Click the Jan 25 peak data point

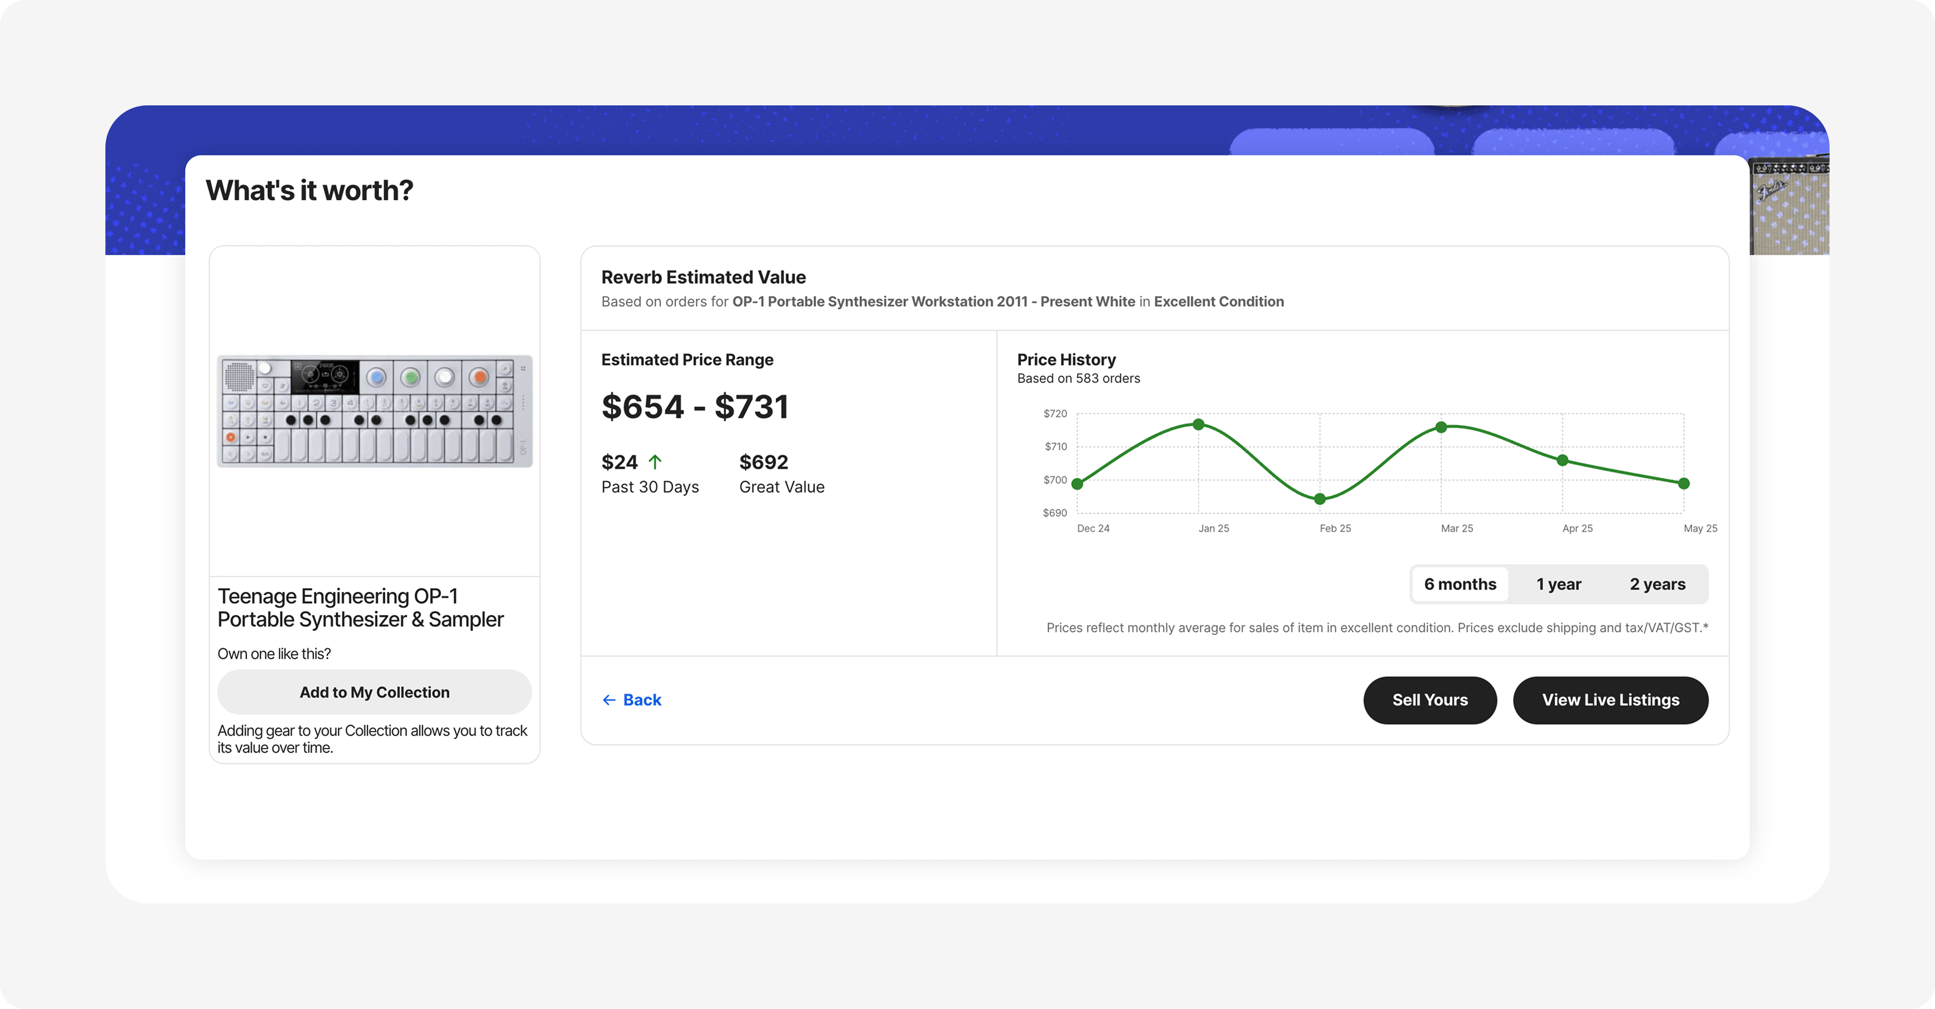point(1198,425)
